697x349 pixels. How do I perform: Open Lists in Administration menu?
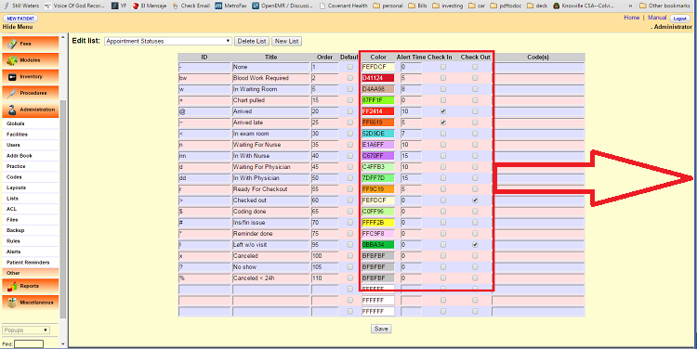(12, 199)
